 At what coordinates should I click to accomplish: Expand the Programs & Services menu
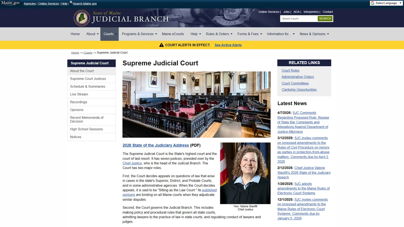point(140,34)
